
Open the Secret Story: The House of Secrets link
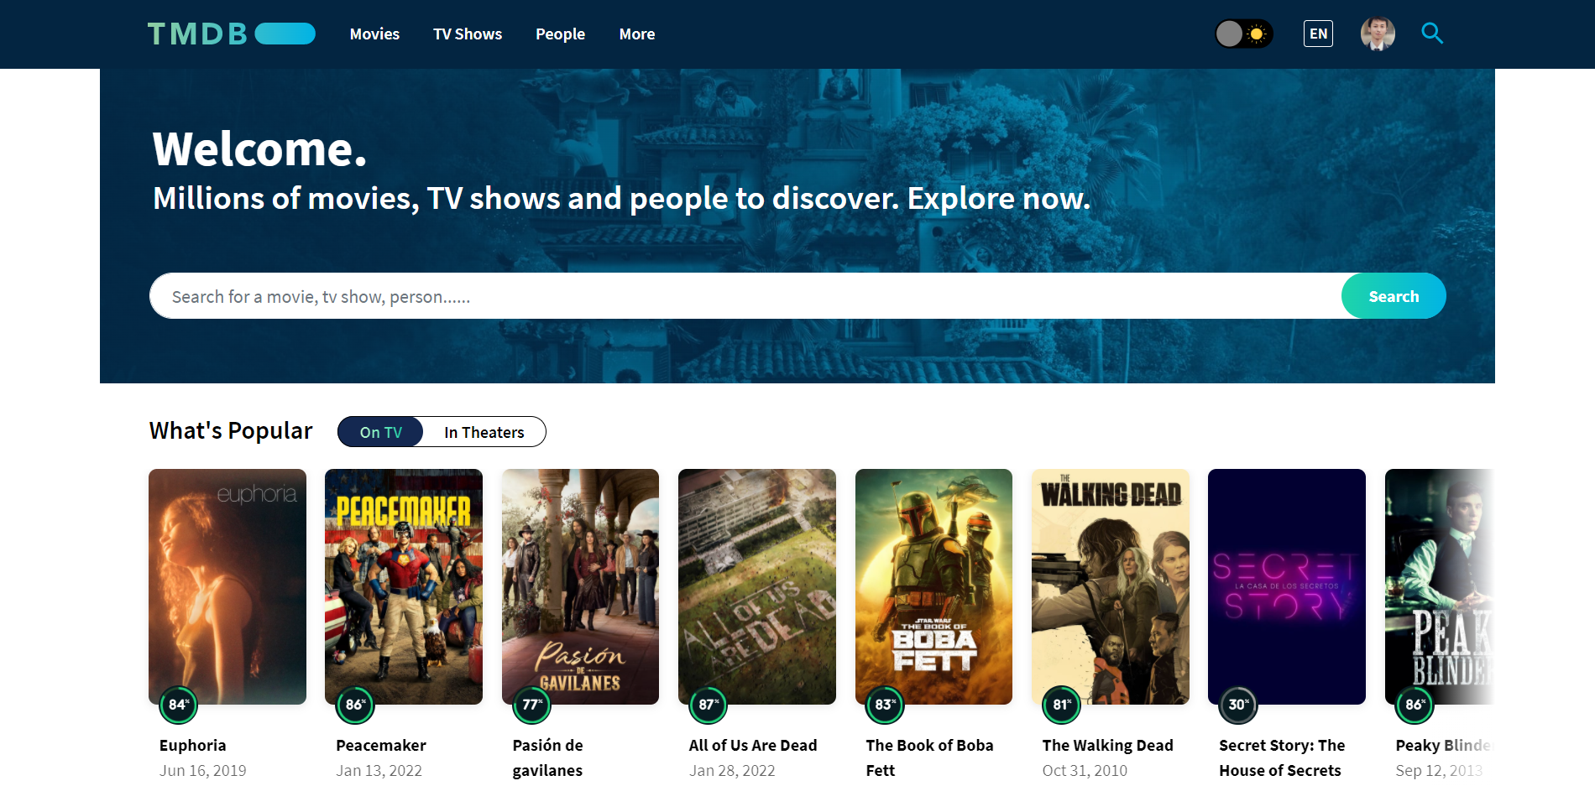[x=1282, y=757]
